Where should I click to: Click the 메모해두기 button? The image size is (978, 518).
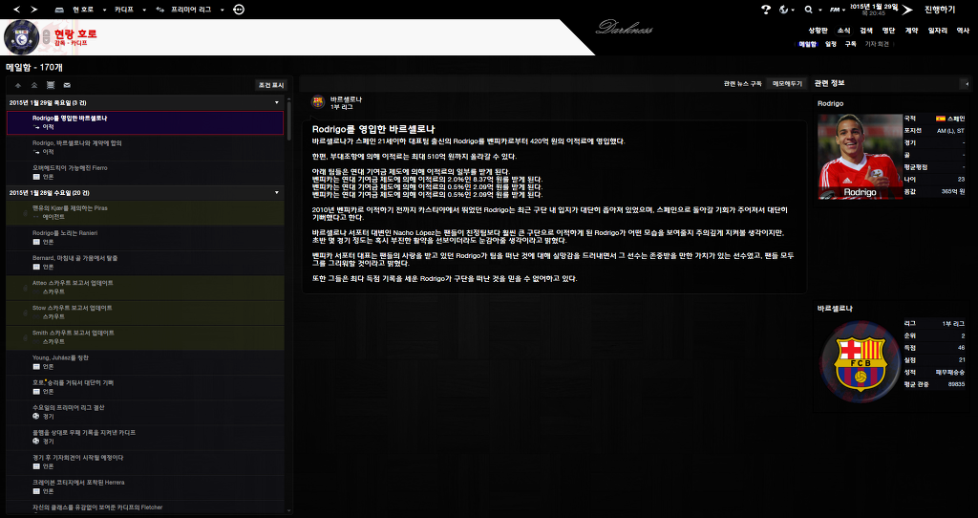(787, 84)
